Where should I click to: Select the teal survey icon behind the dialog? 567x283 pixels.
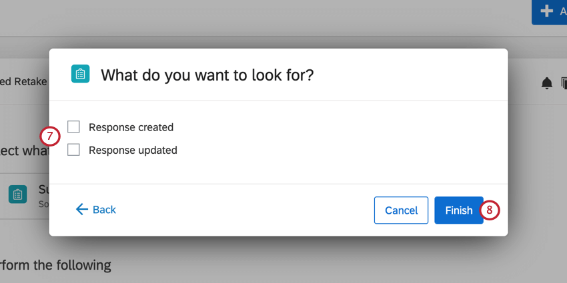point(18,194)
